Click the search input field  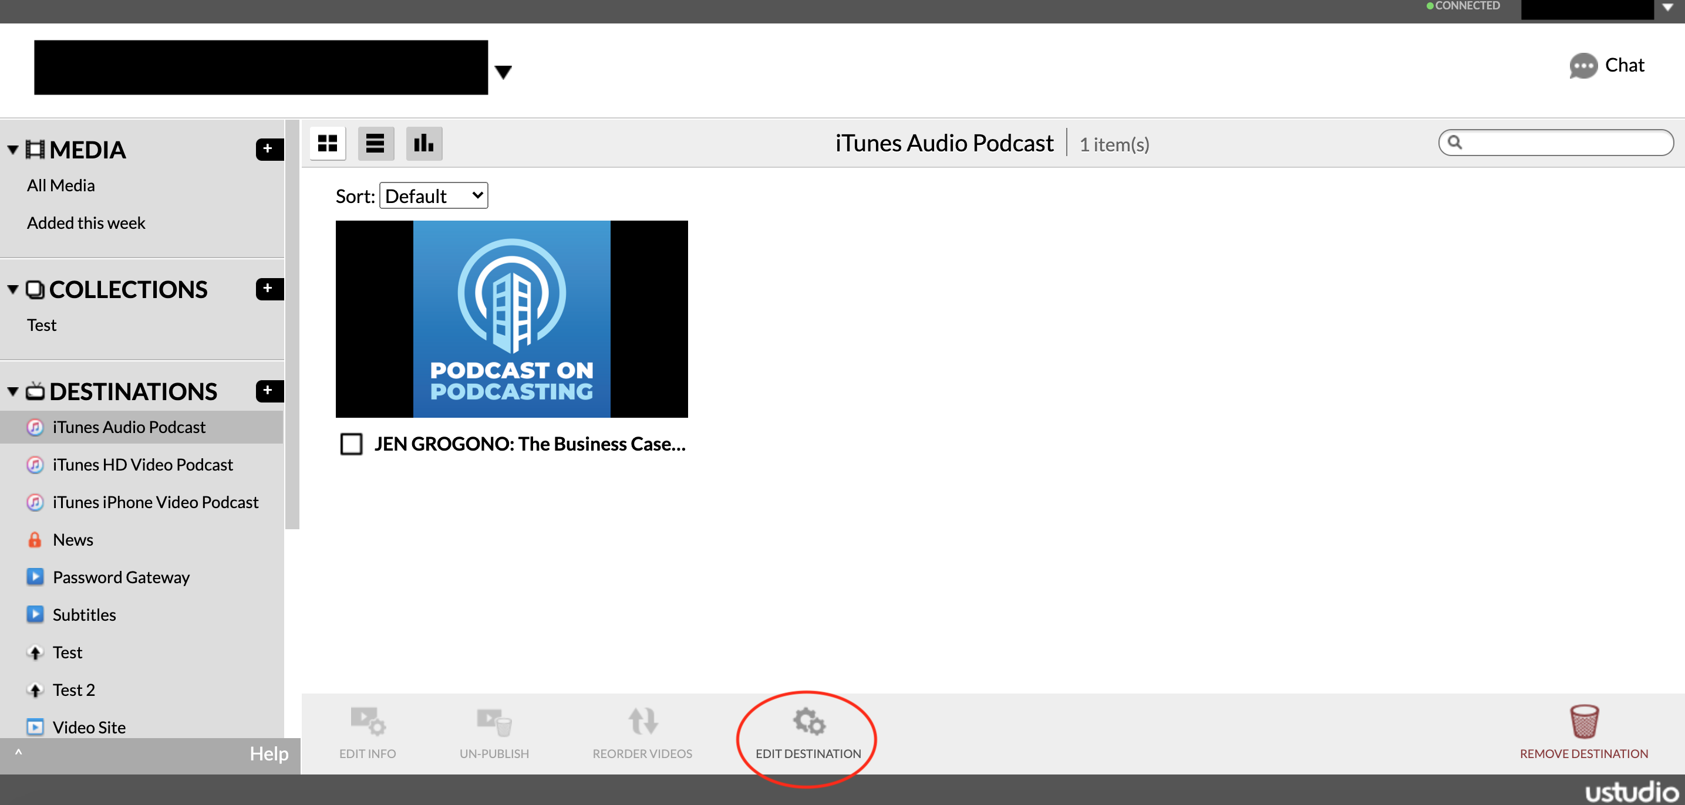tap(1563, 143)
